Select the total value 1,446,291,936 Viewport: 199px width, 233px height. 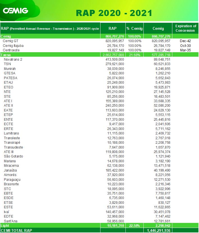tap(159, 230)
